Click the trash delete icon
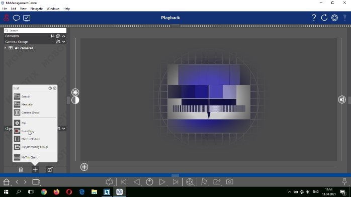The width and height of the screenshot is (351, 197). 21,170
